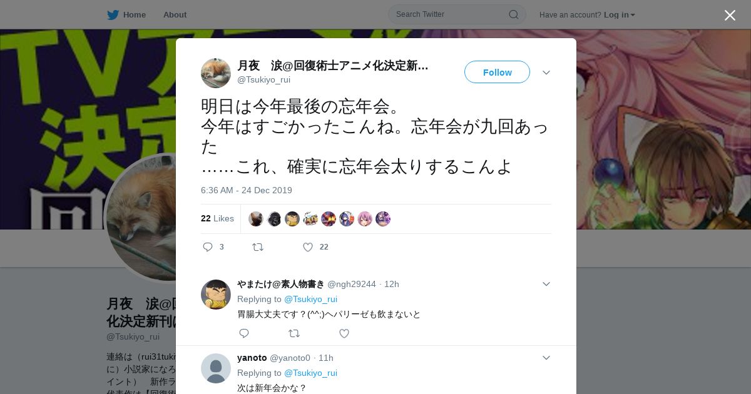Viewport: 751px width, 394px height.
Task: Open the first liker's avatar thumbnail
Action: tap(255, 219)
